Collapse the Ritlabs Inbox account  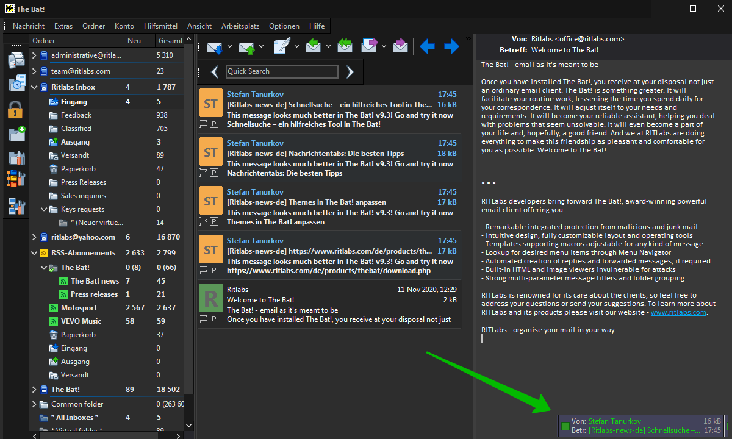click(x=34, y=87)
